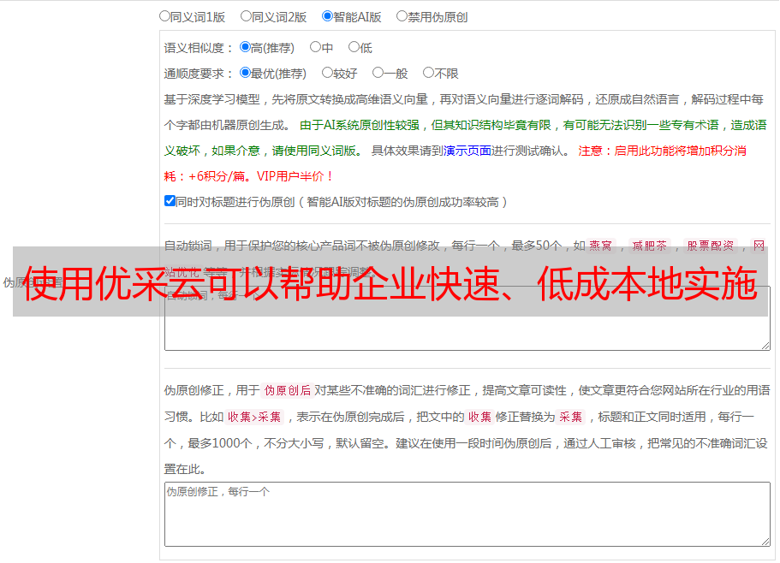This screenshot has height=563, width=780.
Task: Click the 股票配资 example tag
Action: [x=711, y=246]
